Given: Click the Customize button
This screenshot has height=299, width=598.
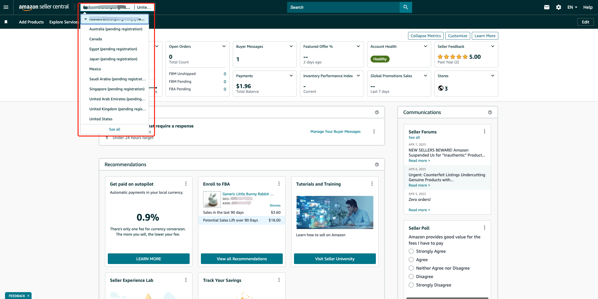Looking at the screenshot, I should click(457, 36).
